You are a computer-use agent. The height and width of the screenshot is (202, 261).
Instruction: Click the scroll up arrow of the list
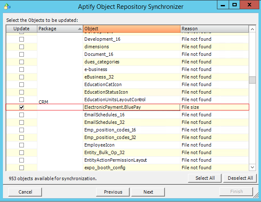252,29
